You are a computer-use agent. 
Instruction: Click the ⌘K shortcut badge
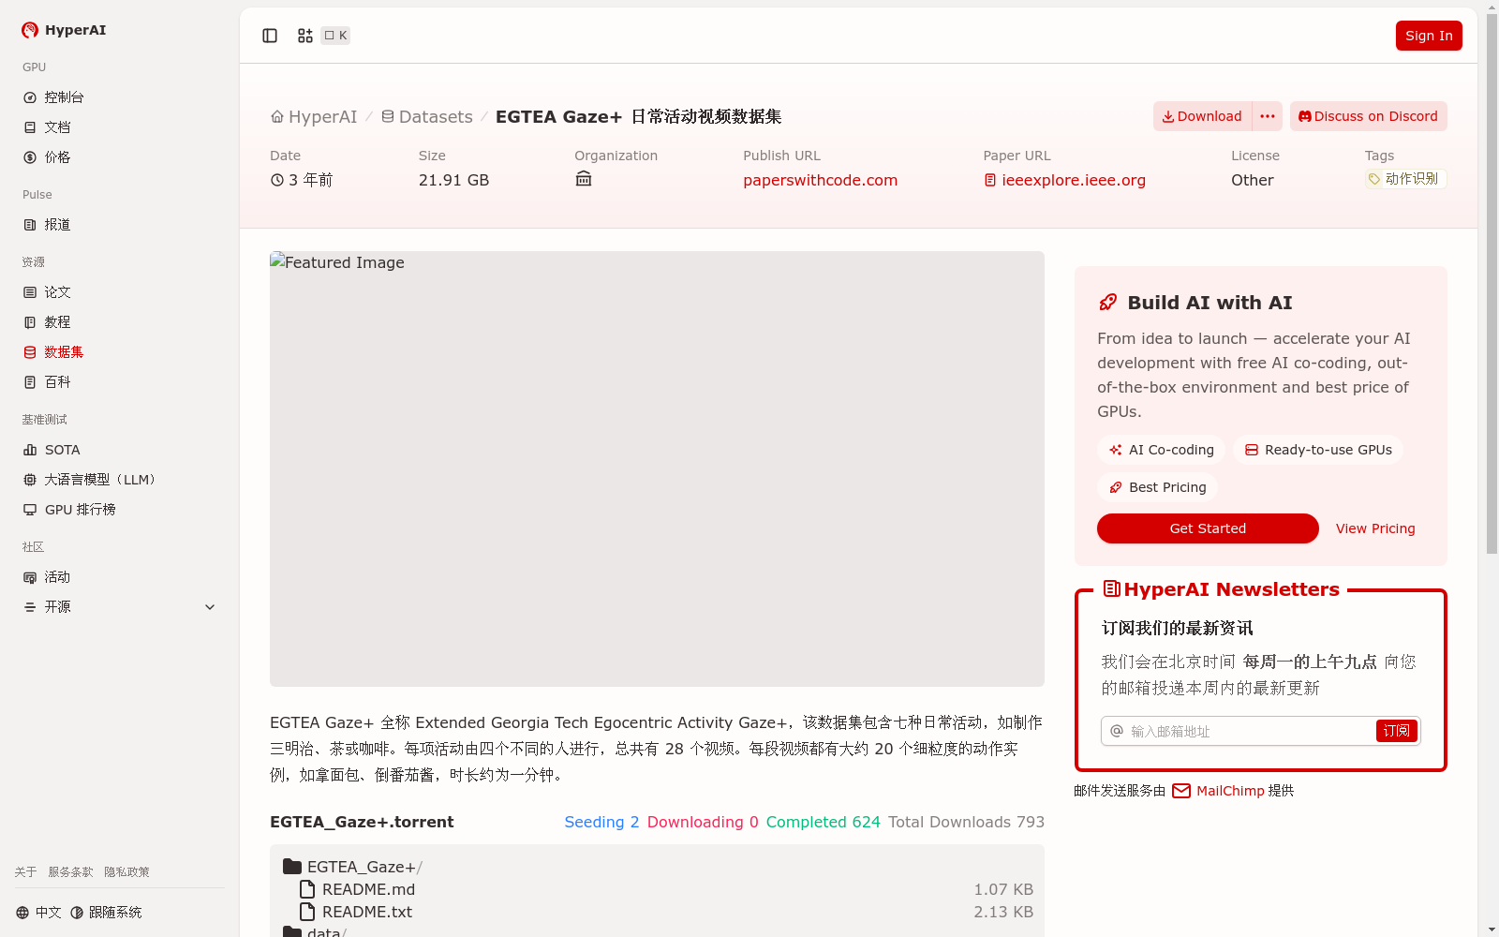click(x=335, y=36)
